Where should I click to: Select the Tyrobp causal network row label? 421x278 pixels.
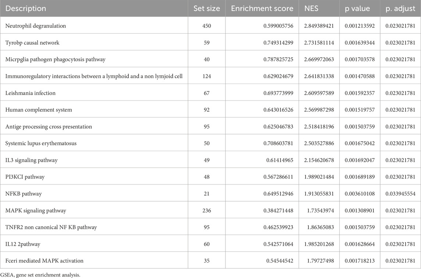(x=32, y=43)
